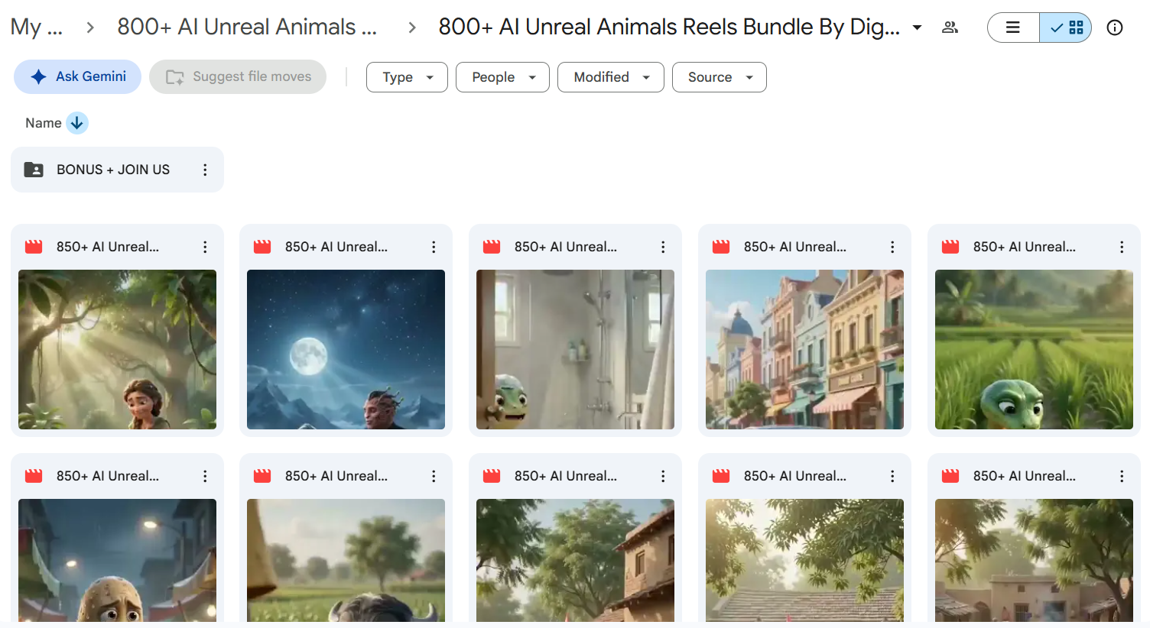Open three-dot menu on the jungle girl video card
Viewport: 1150px width, 628px height.
coord(205,247)
